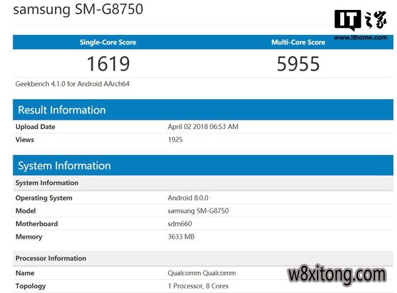Select the Multi-Core Score header
This screenshot has height=293, width=397.
point(298,42)
